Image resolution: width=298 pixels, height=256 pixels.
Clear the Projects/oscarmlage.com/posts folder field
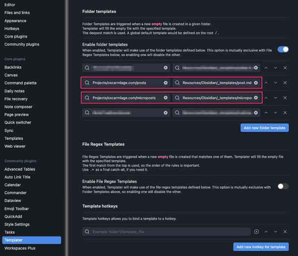tap(166, 83)
